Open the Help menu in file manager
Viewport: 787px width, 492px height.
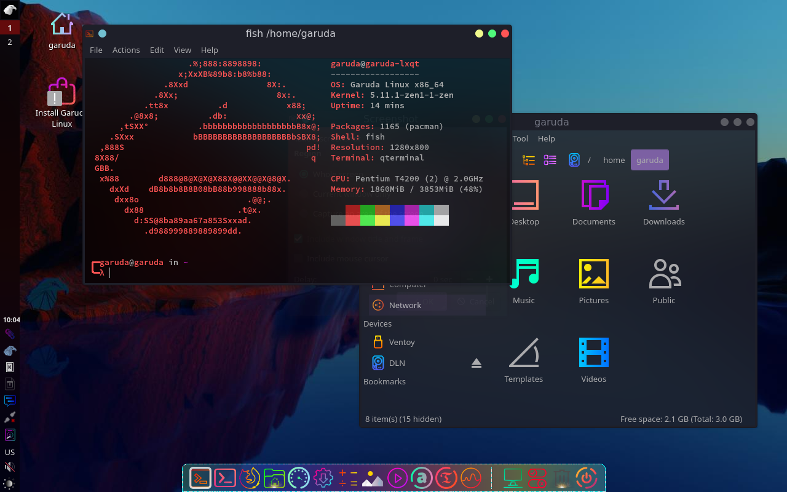546,138
